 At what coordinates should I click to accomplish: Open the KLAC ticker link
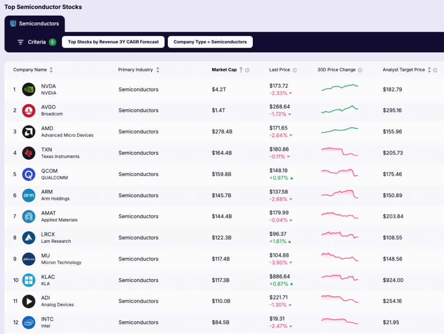coord(48,277)
